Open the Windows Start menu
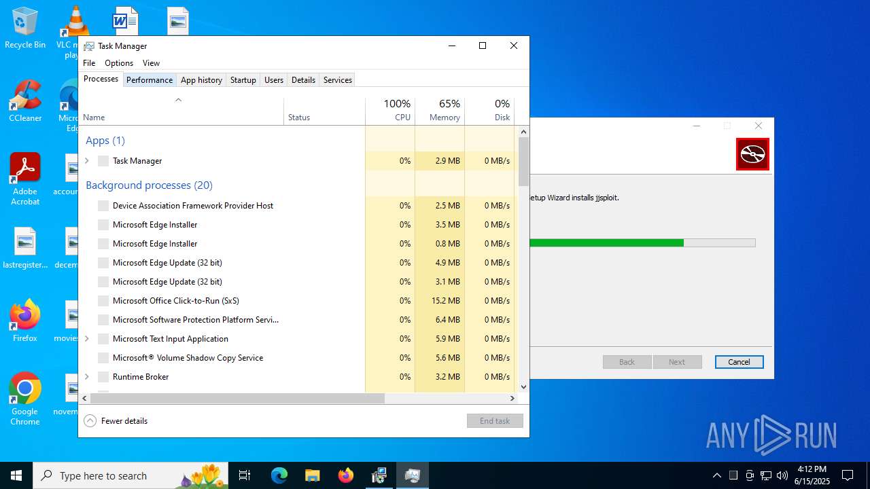The width and height of the screenshot is (870, 489). tap(16, 475)
